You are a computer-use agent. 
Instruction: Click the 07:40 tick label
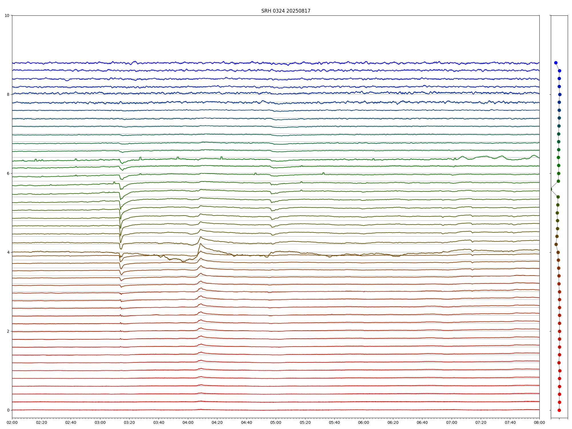tap(510, 422)
